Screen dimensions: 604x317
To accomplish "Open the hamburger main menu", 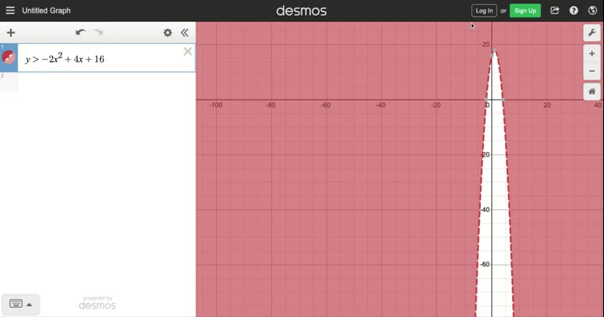I will pyautogui.click(x=10, y=11).
